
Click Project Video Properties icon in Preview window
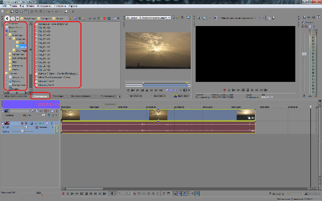pyautogui.click(x=198, y=18)
